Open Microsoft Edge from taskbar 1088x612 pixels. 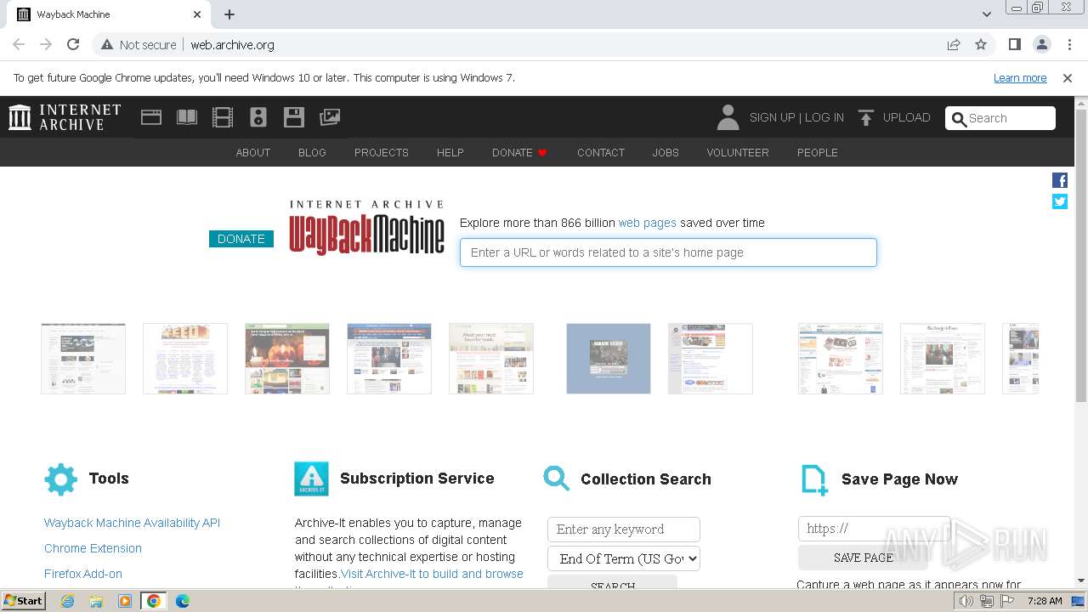183,601
